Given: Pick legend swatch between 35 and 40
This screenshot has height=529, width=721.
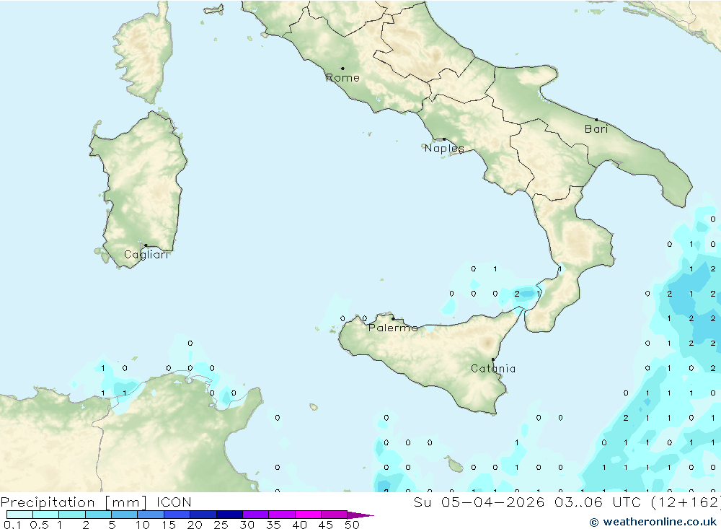Looking at the screenshot, I should [x=282, y=515].
